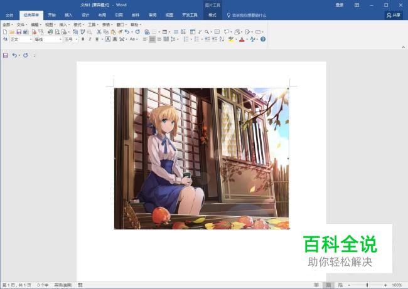Click the zoom slider handle

tap(367, 285)
